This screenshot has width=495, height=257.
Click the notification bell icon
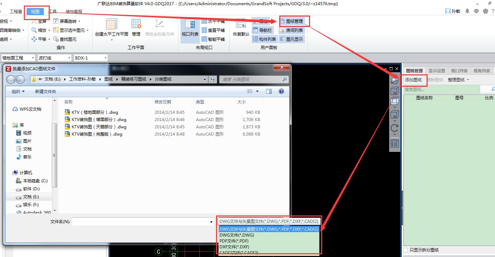(x=467, y=11)
